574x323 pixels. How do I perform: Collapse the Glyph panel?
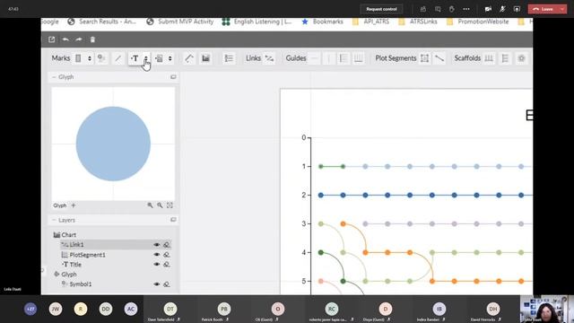[54, 77]
